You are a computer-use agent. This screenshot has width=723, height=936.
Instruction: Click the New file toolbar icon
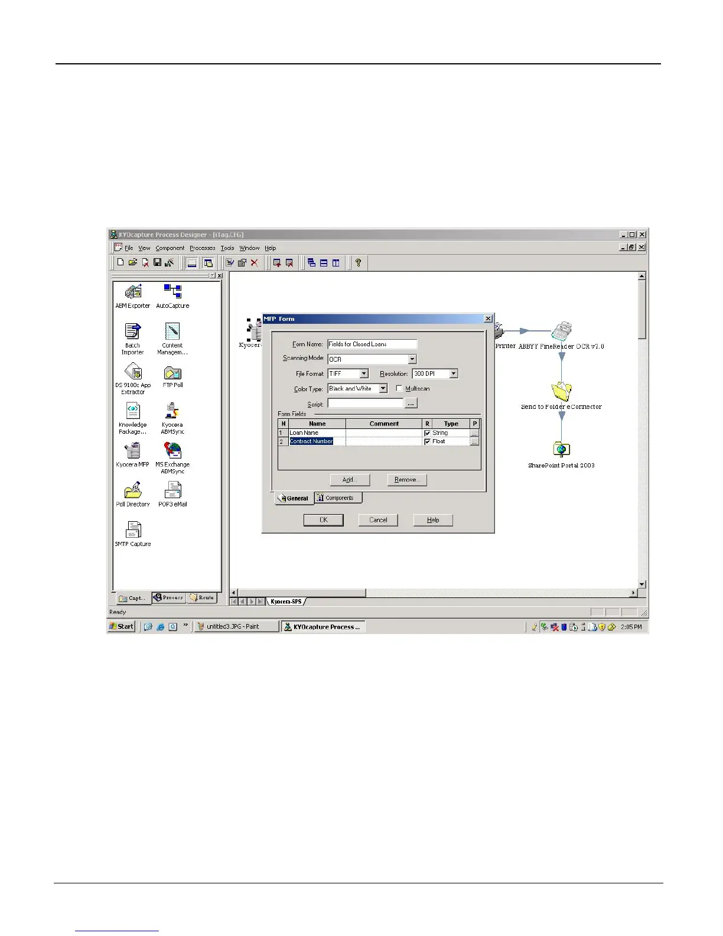point(120,262)
